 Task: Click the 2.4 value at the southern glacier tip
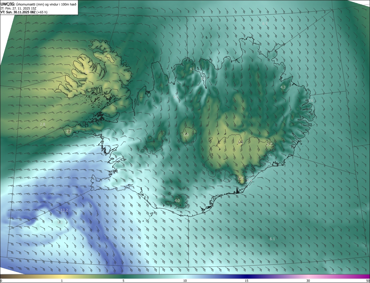pyautogui.click(x=240, y=179)
